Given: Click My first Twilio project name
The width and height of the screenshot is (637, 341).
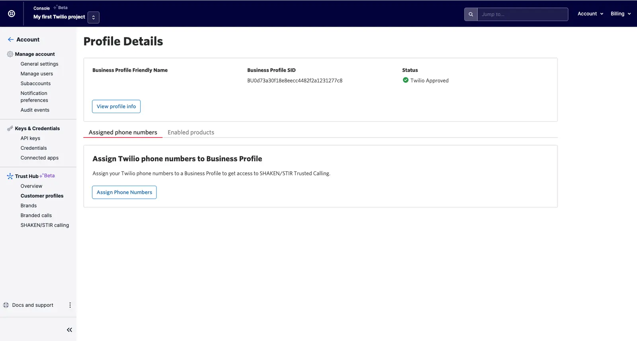Looking at the screenshot, I should (x=59, y=17).
